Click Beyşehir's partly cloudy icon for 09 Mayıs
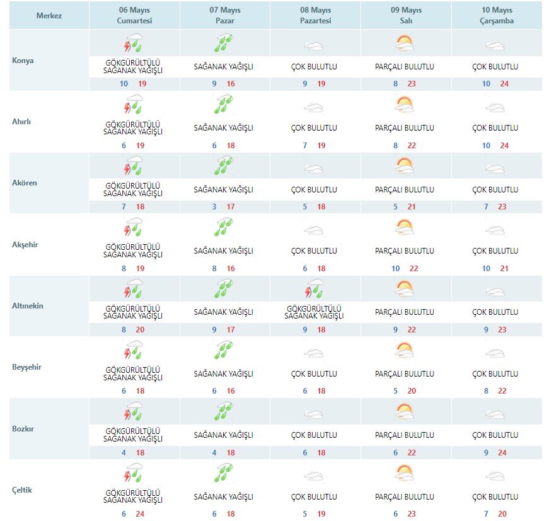554x521 pixels. click(x=405, y=350)
